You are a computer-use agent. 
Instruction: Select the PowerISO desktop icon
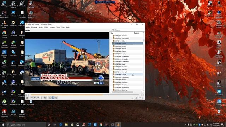coord(13,24)
